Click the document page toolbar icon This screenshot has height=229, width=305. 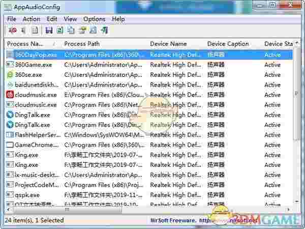click(35, 30)
